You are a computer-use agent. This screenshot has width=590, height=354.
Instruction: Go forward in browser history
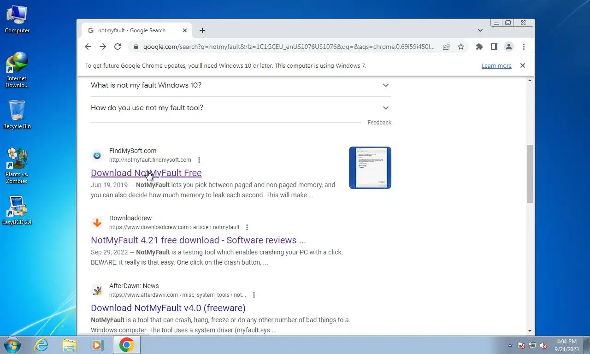[103, 47]
